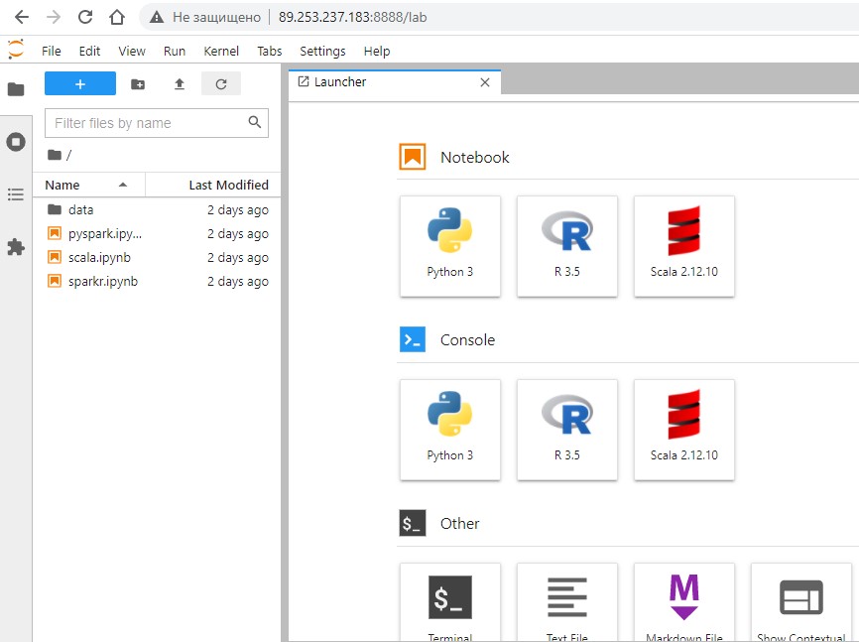The width and height of the screenshot is (859, 642).
Task: Open the File Browser sidebar tab
Action: pos(16,89)
